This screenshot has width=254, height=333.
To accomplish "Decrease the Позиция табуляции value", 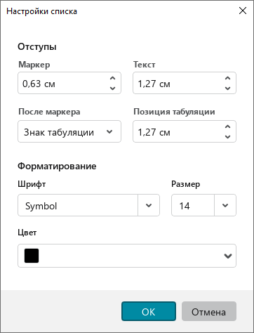I will coord(227,137).
